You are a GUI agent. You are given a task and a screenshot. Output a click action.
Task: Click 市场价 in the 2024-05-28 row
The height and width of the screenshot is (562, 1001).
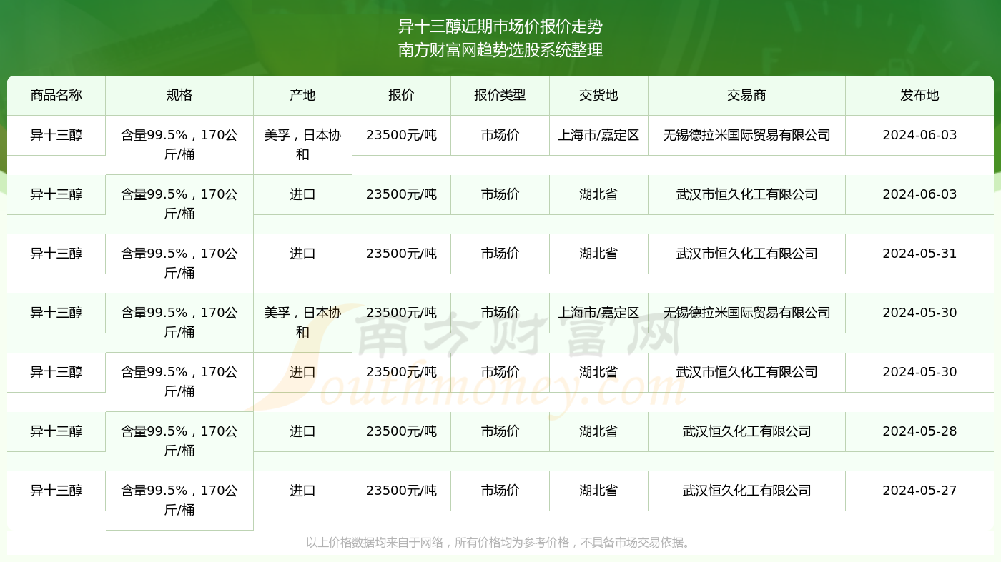(x=500, y=431)
